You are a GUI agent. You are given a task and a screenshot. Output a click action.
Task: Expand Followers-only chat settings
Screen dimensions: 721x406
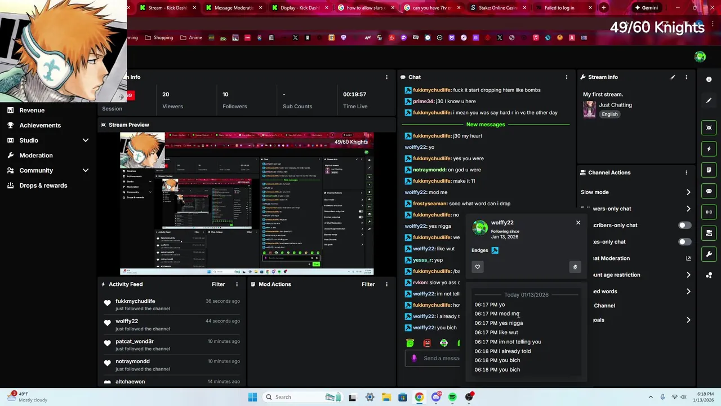tap(688, 209)
